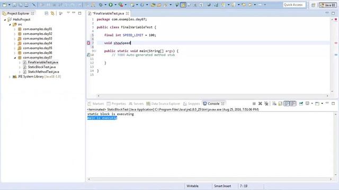
Task: Open the Project Explorer View Menu dropdown
Action: 68,13
